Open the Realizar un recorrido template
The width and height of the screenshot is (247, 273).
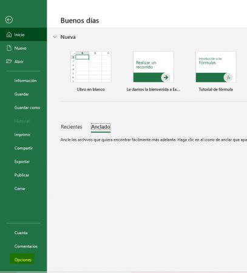153,67
